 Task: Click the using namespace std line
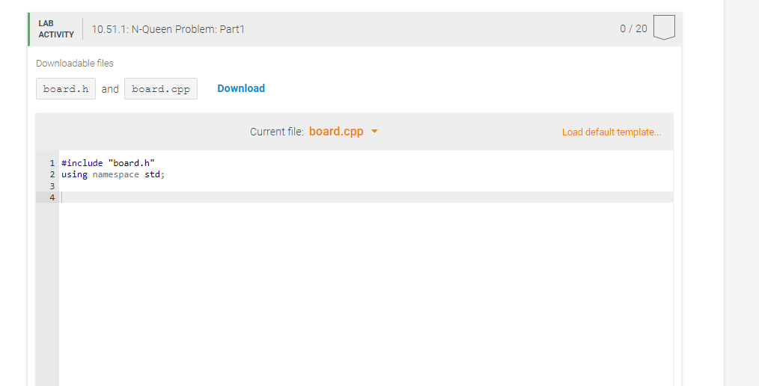coord(113,174)
